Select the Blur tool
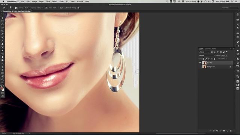The width and height of the screenshot is (240, 135). 3,57
